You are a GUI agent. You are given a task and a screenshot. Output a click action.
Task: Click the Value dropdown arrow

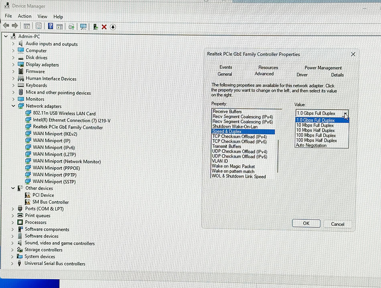346,113
